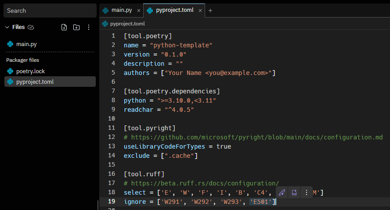Close the pyproject.toml tab

[x=200, y=11]
